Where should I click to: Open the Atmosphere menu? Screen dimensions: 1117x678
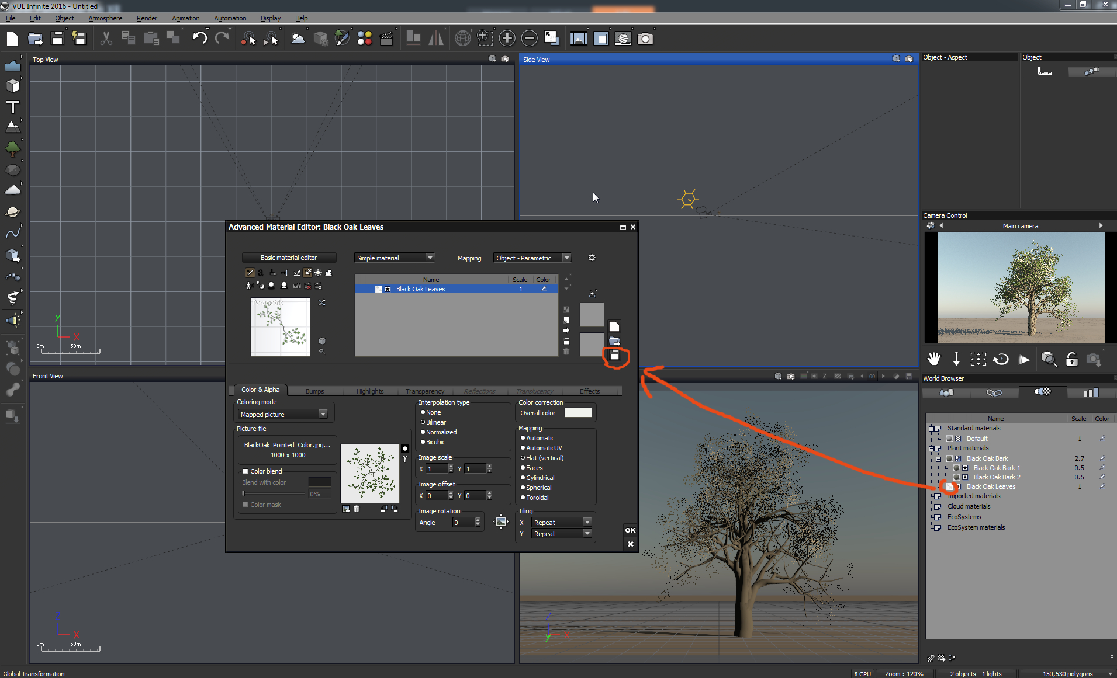coord(105,18)
